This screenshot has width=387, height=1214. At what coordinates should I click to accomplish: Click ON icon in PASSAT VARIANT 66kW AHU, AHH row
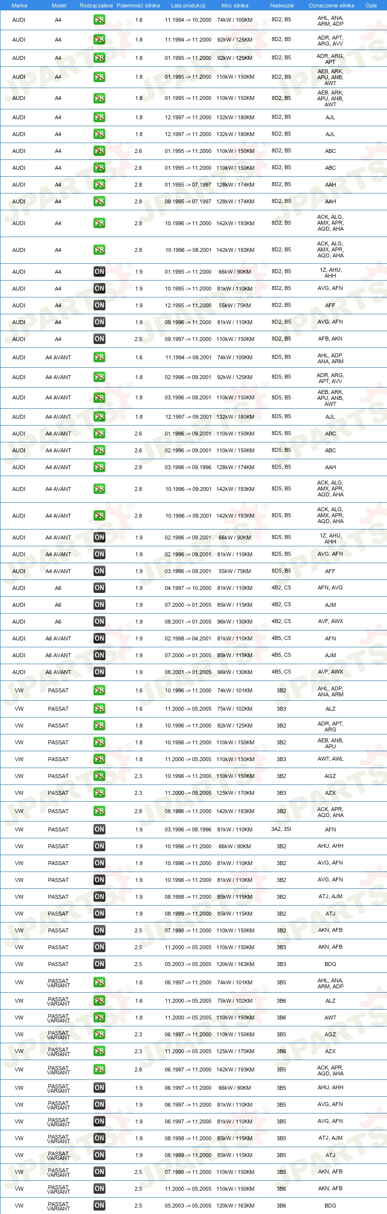99,1088
